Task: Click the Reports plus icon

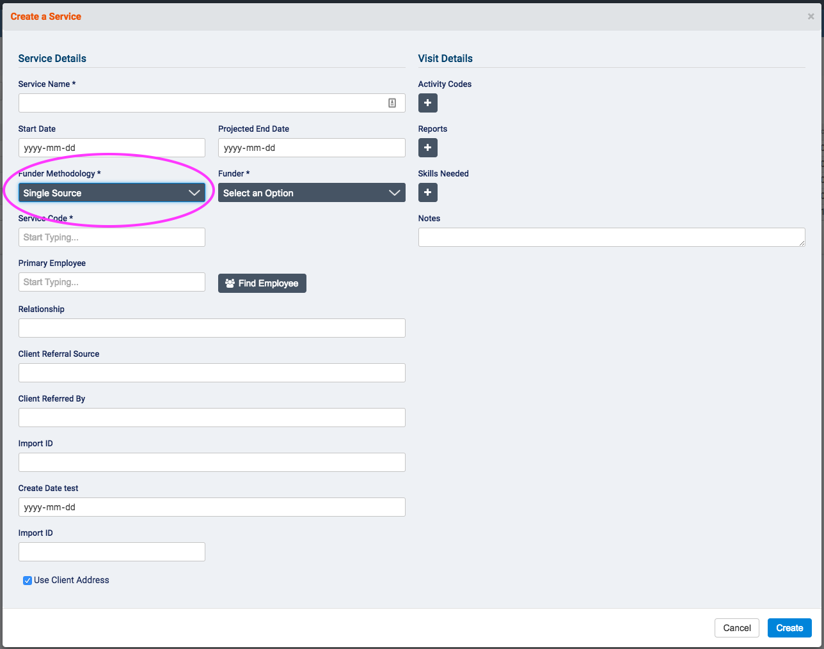Action: [427, 148]
